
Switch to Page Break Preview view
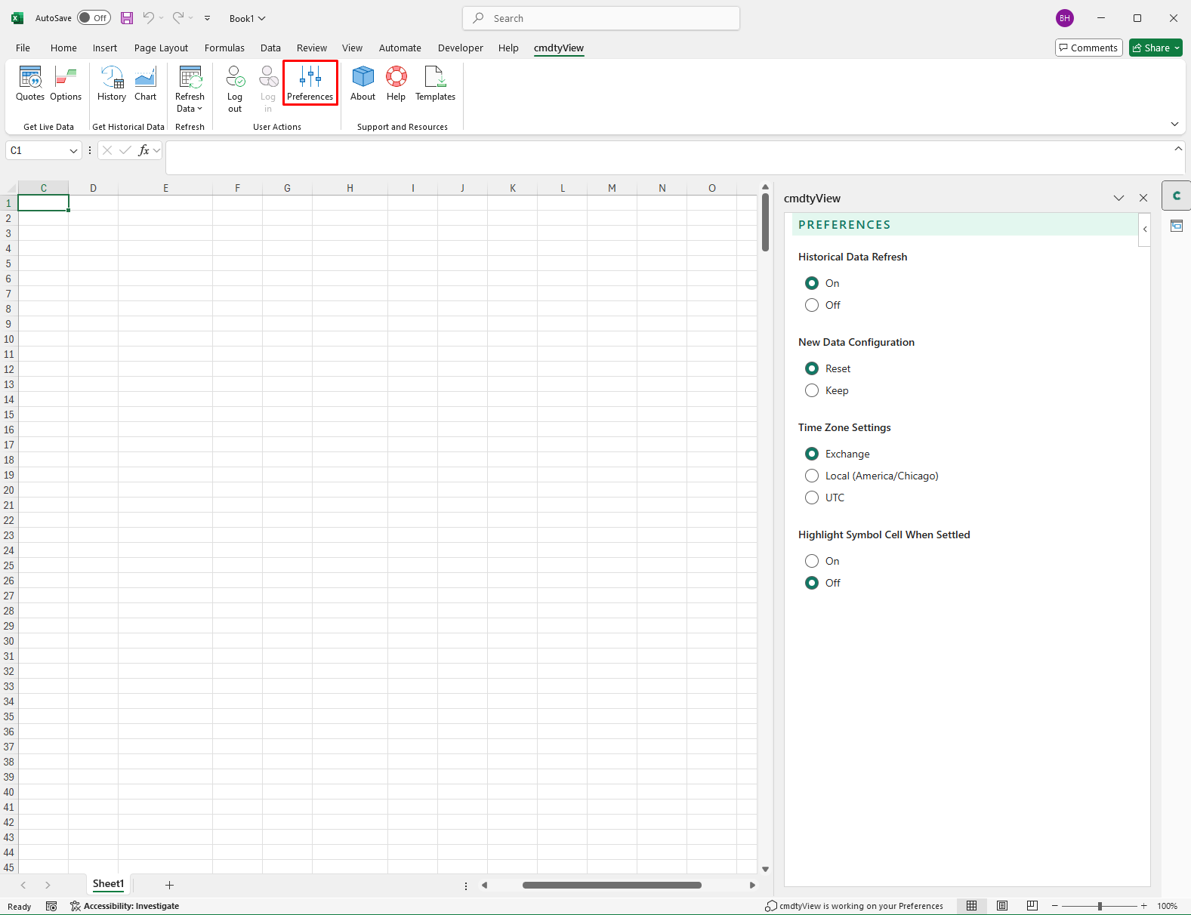tap(1032, 906)
